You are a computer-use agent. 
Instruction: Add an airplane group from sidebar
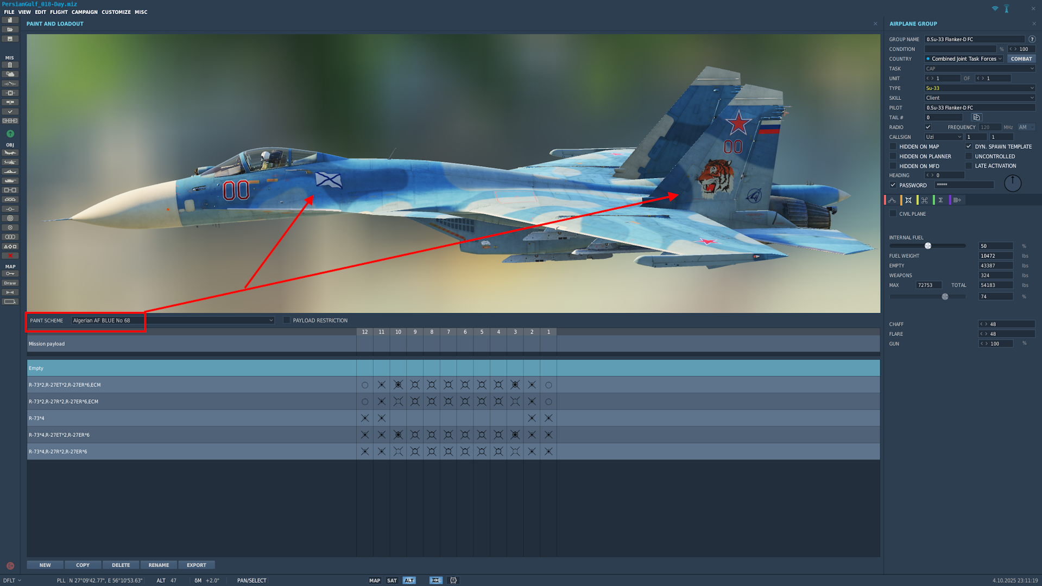[10, 153]
